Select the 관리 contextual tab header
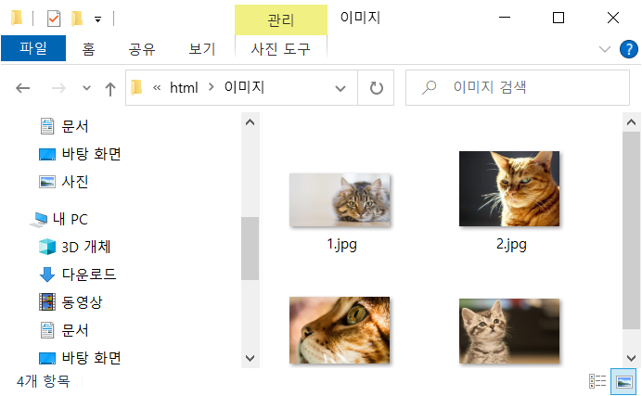The width and height of the screenshot is (642, 396). coord(281,19)
